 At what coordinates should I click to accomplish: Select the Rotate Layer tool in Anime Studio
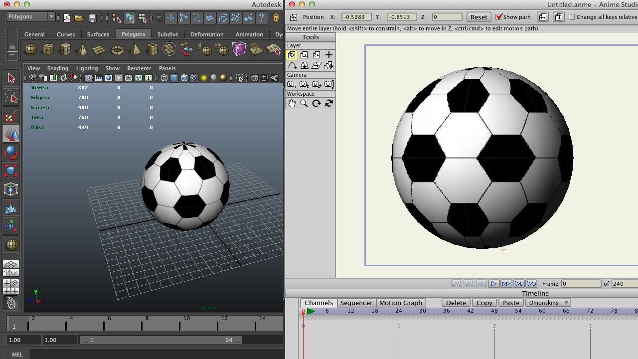click(317, 55)
